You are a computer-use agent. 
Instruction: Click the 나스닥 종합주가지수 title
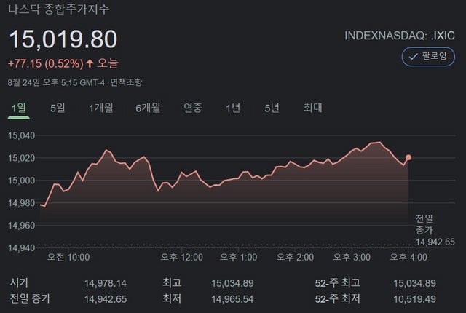coord(58,9)
